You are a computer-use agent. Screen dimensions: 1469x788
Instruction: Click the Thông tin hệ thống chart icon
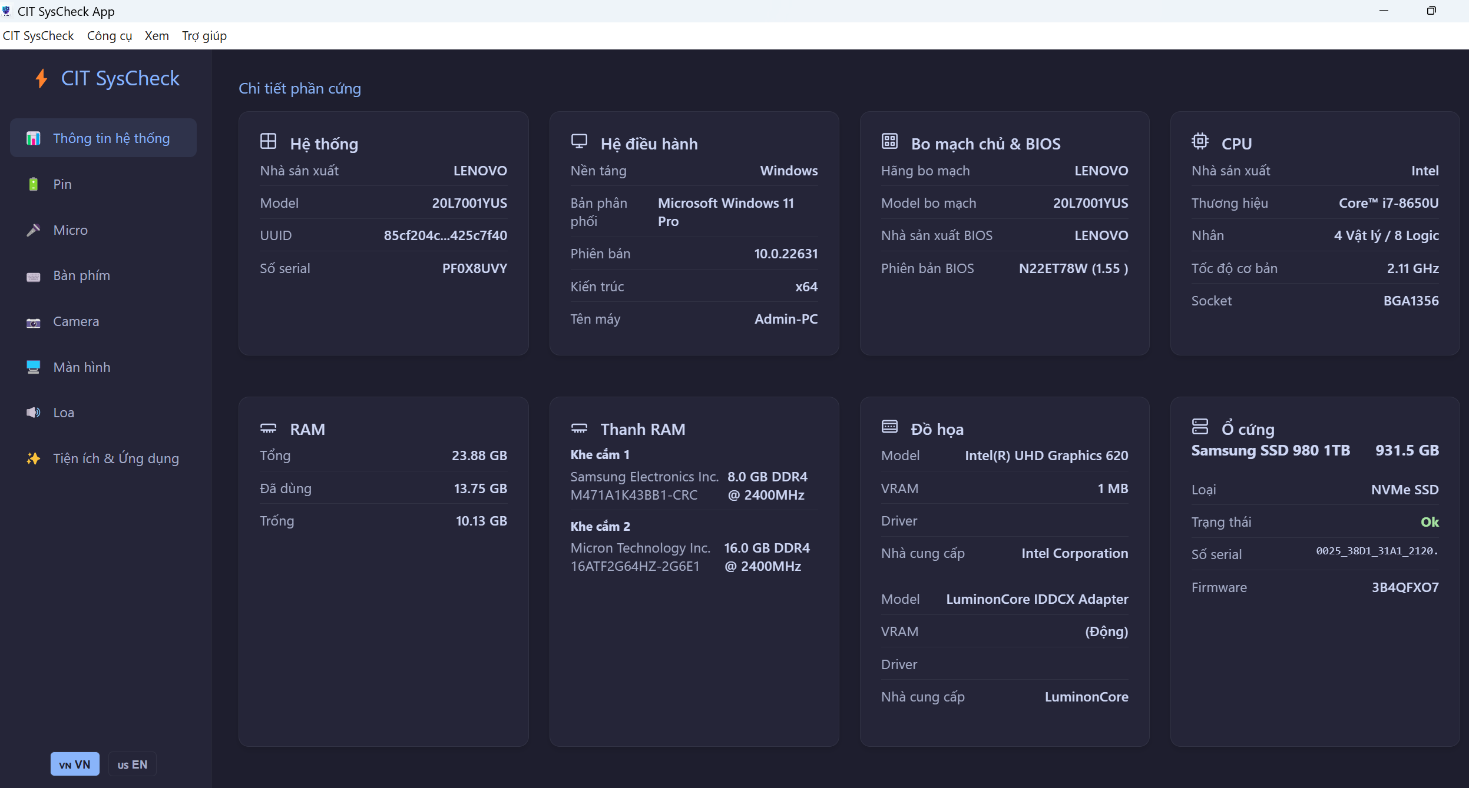pos(34,138)
